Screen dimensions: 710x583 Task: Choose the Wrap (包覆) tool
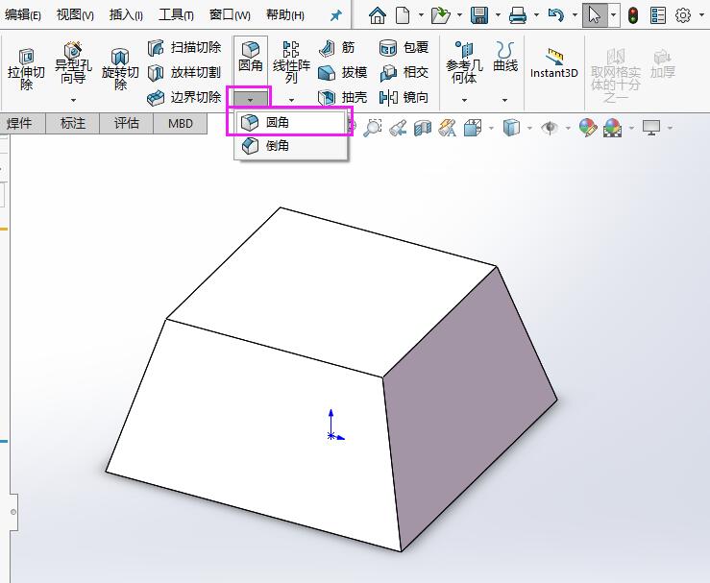(404, 47)
